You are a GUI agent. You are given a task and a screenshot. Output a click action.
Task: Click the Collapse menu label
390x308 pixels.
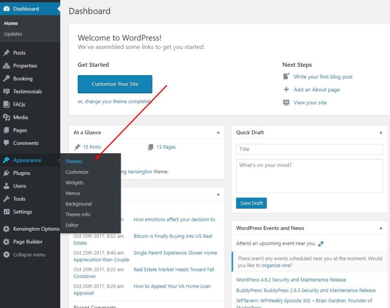(29, 255)
